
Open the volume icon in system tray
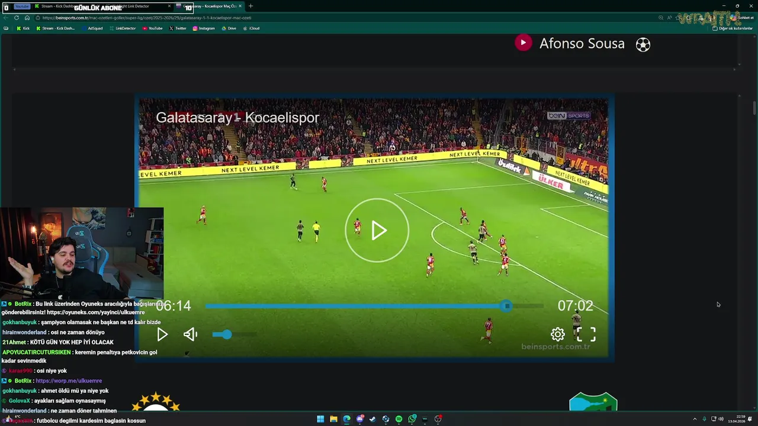721,419
